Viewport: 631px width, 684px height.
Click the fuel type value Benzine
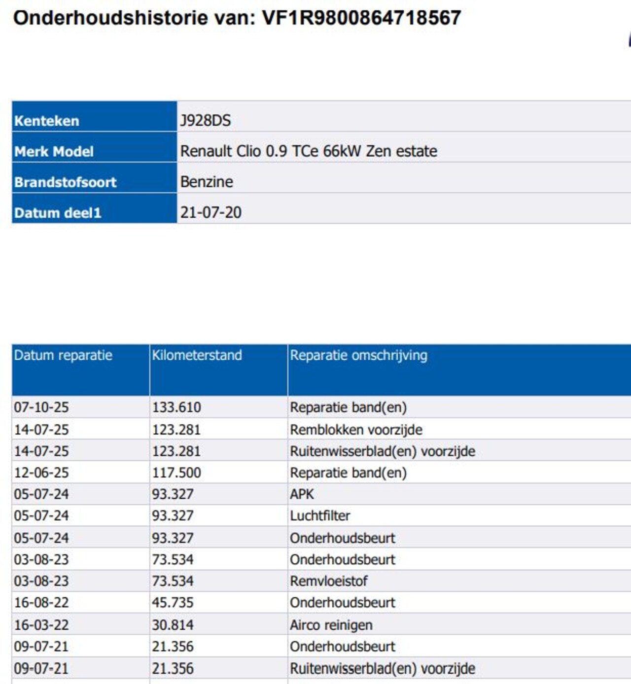pos(207,182)
